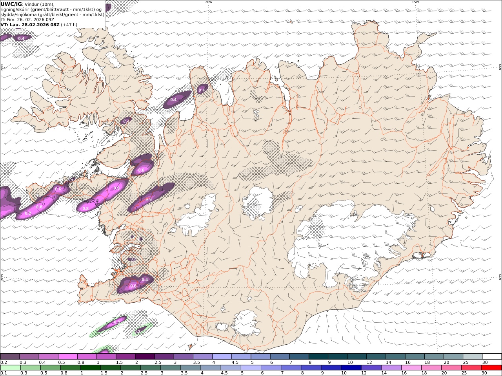Pick the bright red above-30 rain swatch
Image resolution: width=502 pixels, height=376 pixels.
(x=492, y=367)
